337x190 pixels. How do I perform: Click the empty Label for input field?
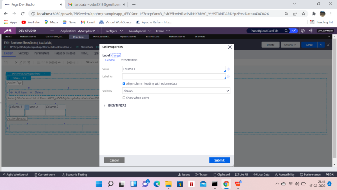pyautogui.click(x=174, y=76)
